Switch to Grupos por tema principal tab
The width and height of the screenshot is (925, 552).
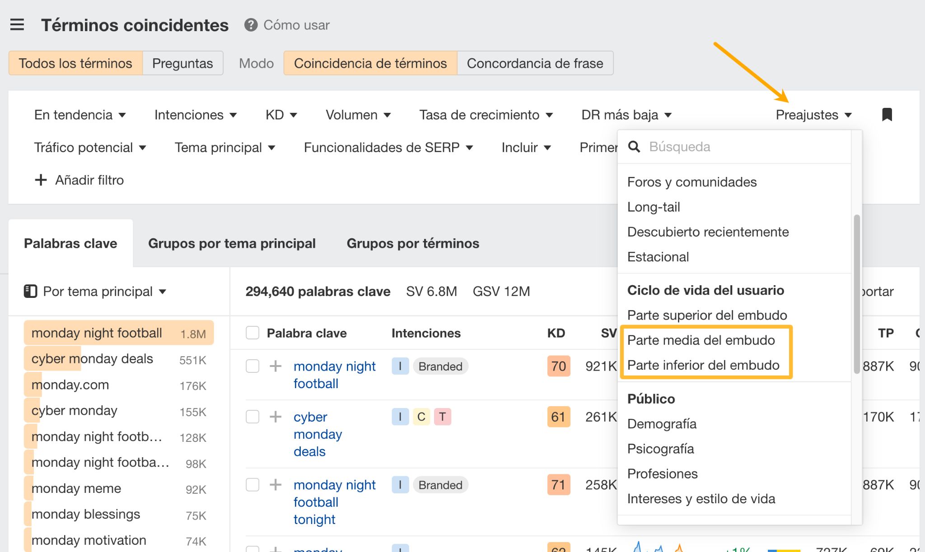[x=232, y=243]
